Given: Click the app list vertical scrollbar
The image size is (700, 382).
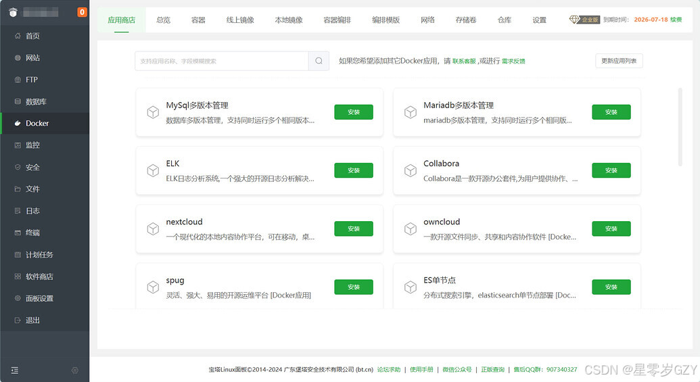Looking at the screenshot, I should point(680,127).
